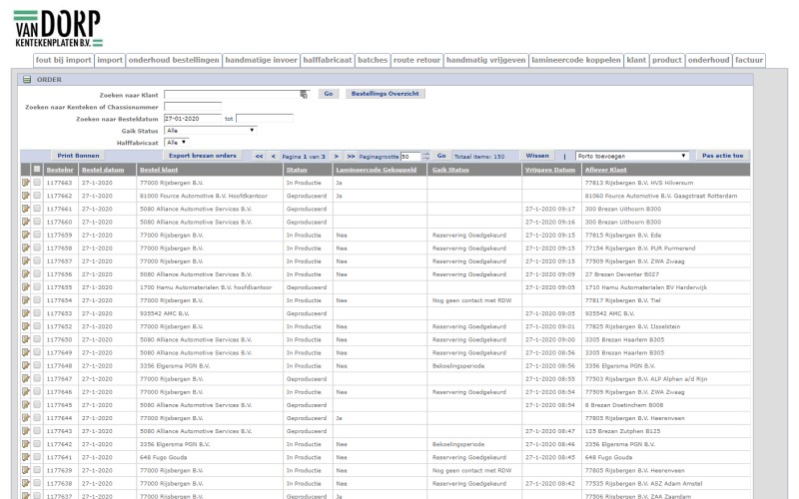Click Export brezan orders button

[203, 156]
